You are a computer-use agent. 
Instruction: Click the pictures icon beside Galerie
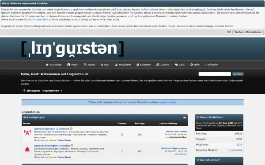pos(158,65)
